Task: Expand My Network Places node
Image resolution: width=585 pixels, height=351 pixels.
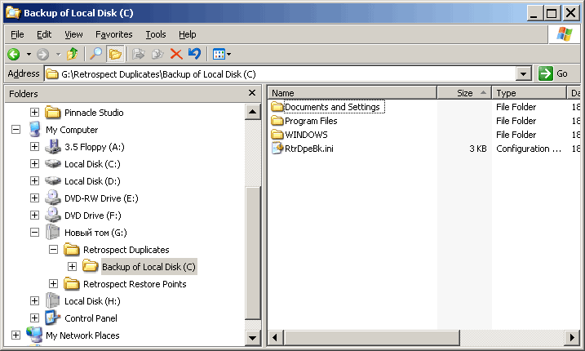Action: [16, 335]
